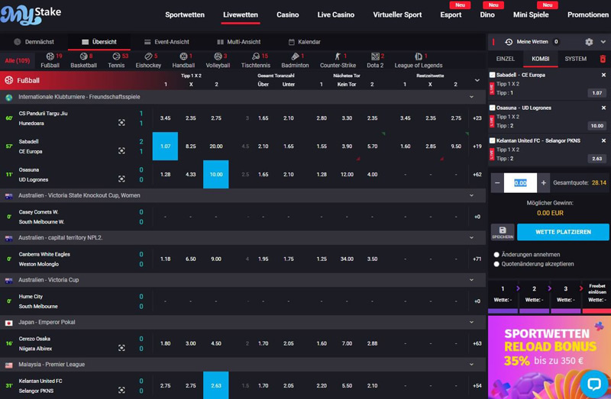Open pitch tracker for Sabadell match
The height and width of the screenshot is (399, 611).
(x=121, y=150)
